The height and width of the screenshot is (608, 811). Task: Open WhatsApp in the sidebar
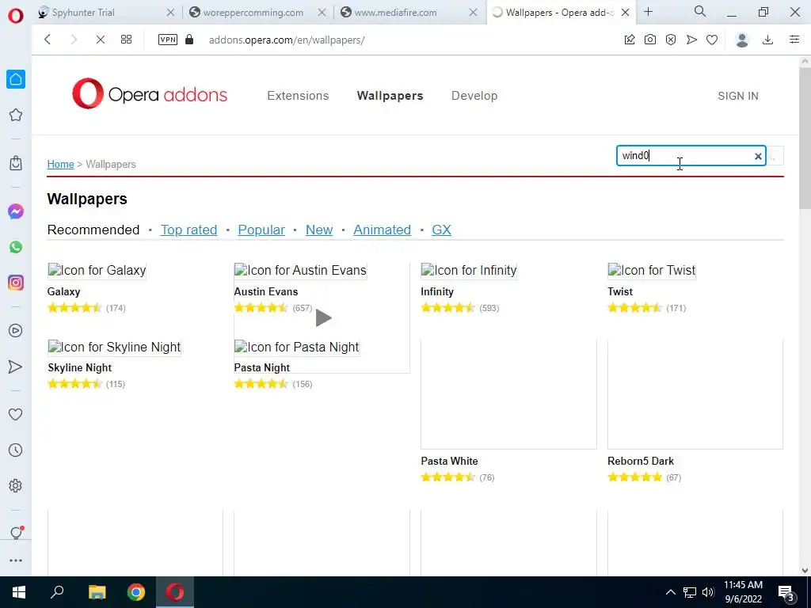click(x=16, y=247)
